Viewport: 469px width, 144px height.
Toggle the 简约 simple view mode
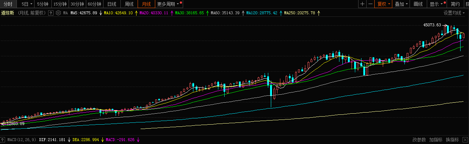click(455, 4)
